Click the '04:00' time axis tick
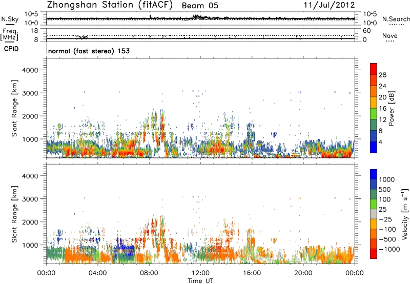 pos(97,273)
